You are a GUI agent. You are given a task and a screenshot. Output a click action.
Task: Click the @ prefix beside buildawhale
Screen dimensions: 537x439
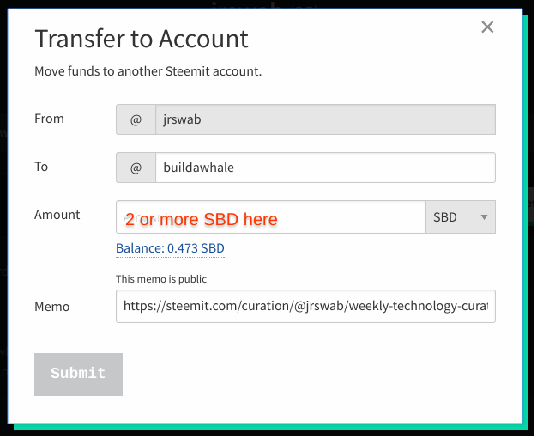pyautogui.click(x=136, y=168)
